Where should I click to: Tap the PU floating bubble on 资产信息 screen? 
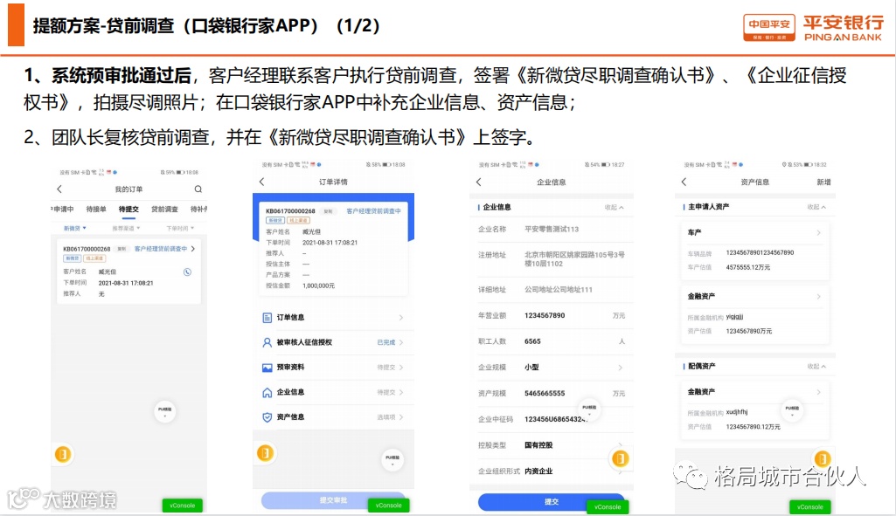click(x=792, y=409)
